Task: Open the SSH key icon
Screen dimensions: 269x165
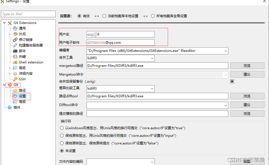Action: tap(15, 79)
